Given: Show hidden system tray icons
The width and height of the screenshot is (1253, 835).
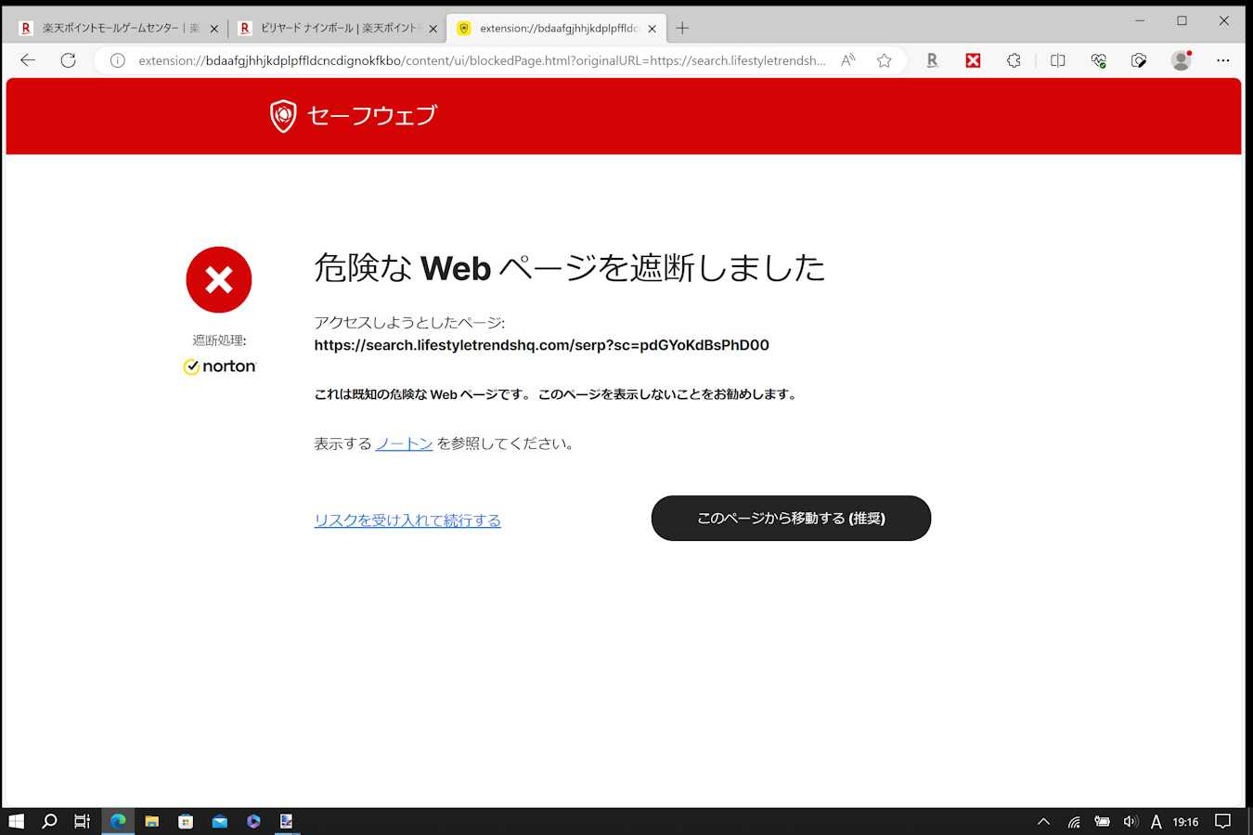Looking at the screenshot, I should (1043, 821).
